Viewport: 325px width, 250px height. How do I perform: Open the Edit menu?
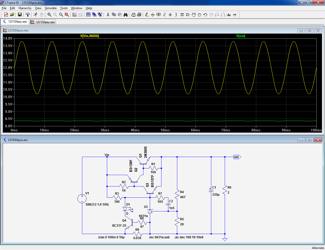12,8
